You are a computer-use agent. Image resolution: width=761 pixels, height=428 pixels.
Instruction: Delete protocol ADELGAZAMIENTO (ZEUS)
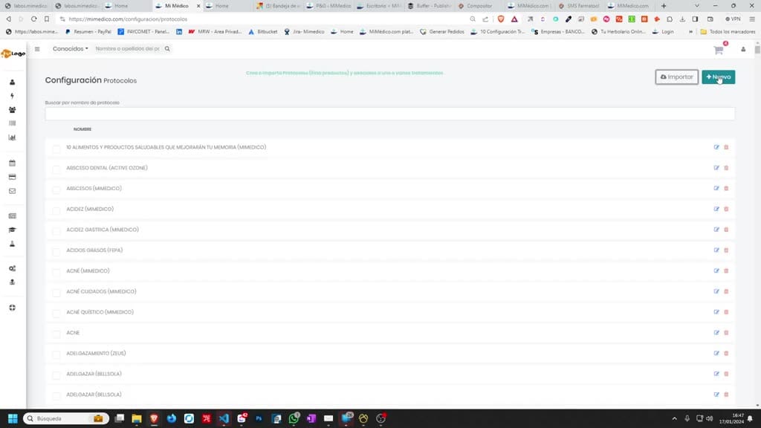[726, 353]
